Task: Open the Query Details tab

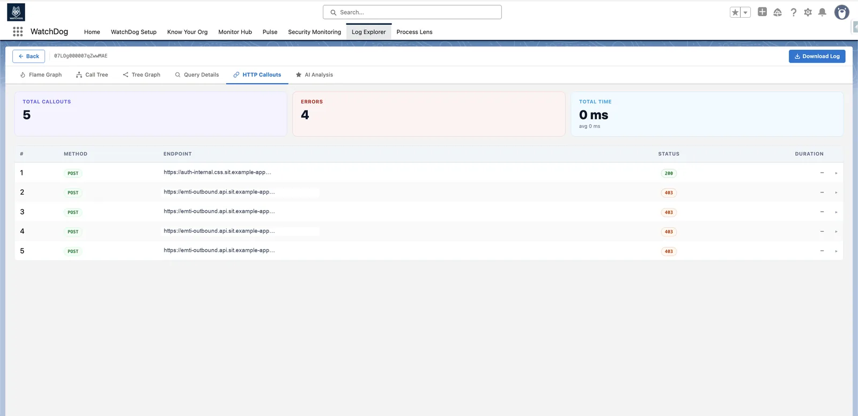Action: [197, 75]
